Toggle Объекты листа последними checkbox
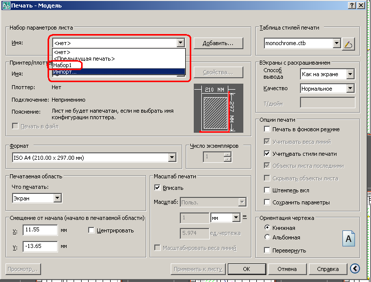This screenshot has height=282, width=371. click(x=267, y=165)
